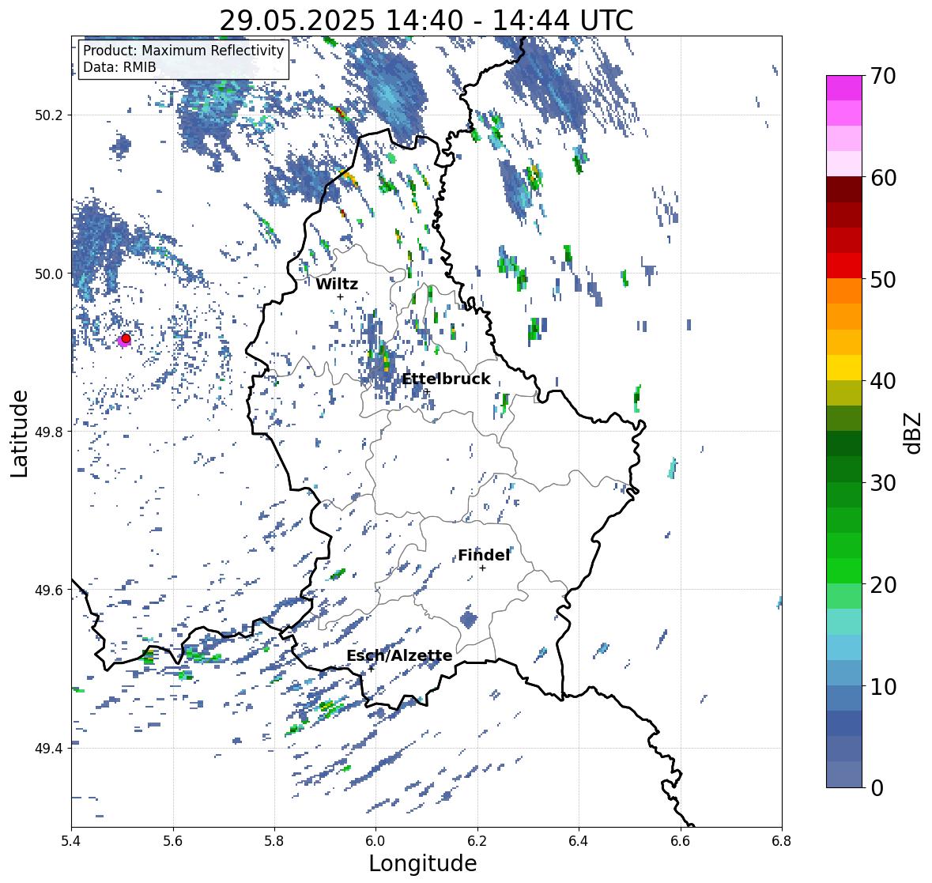Click the colorbar tick label 0
932x883 pixels.
877,788
